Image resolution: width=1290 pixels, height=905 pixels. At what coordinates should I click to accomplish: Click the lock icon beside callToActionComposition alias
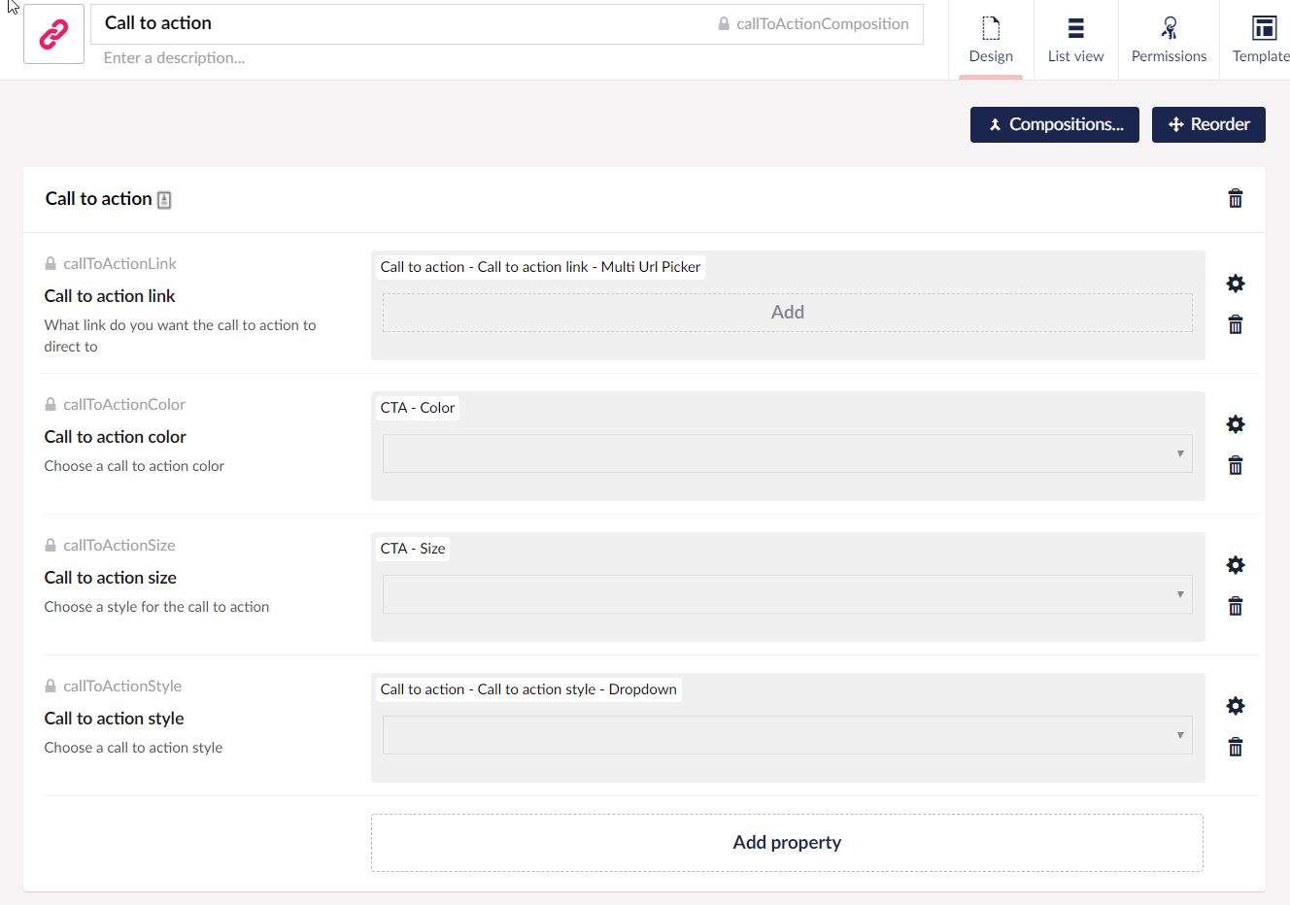[724, 24]
